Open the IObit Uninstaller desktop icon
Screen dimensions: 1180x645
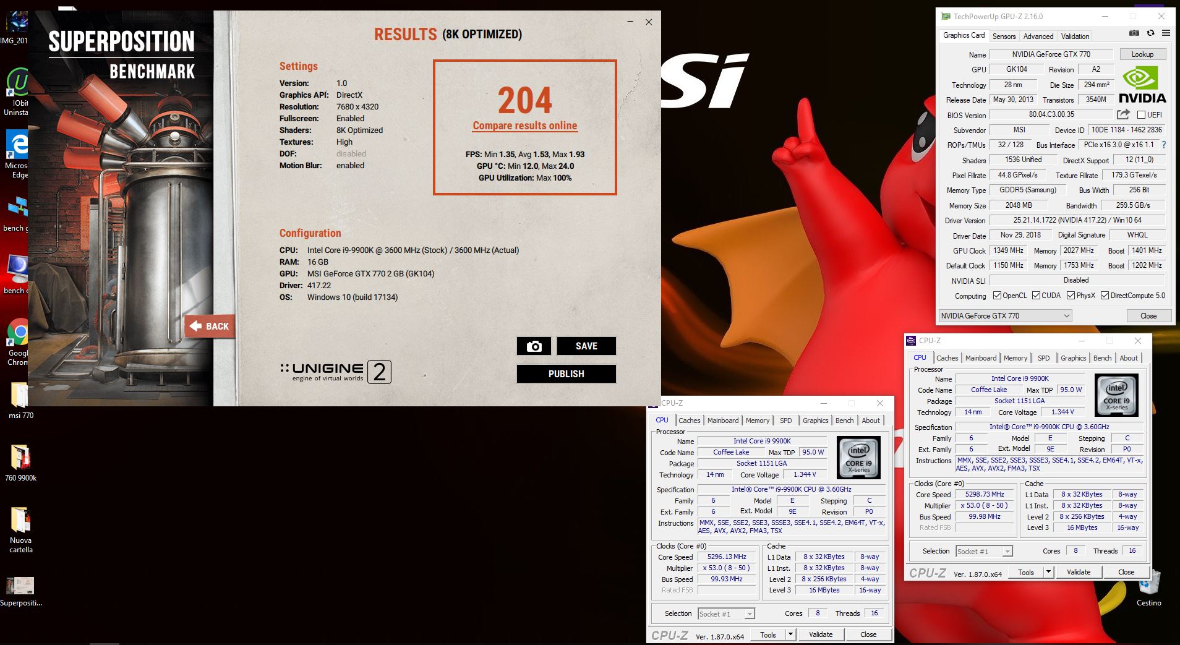coord(17,92)
